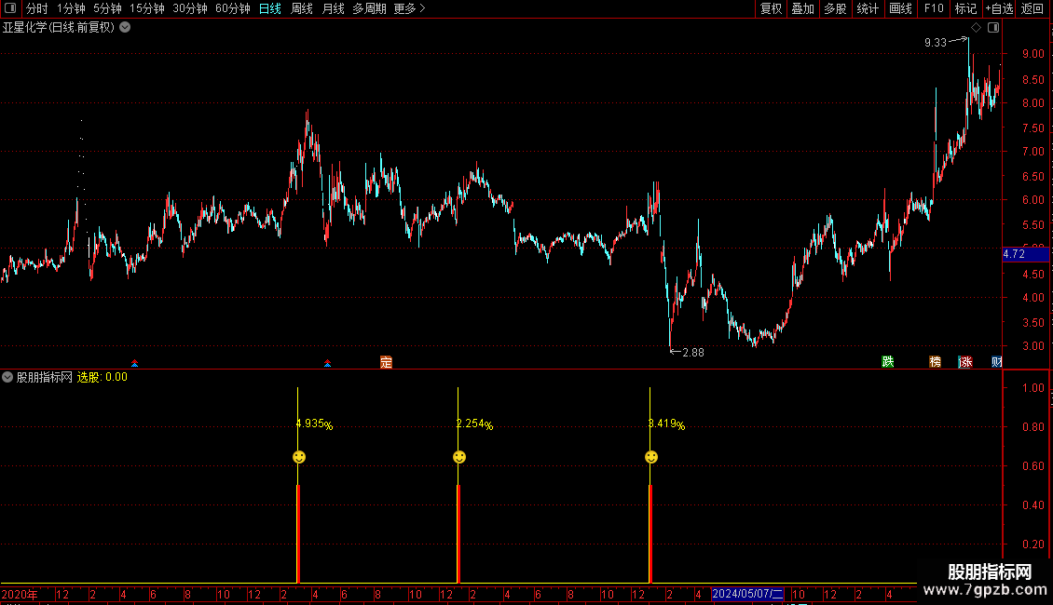Click the 标记 mark button
Screen dimensions: 1053x605
click(x=965, y=8)
